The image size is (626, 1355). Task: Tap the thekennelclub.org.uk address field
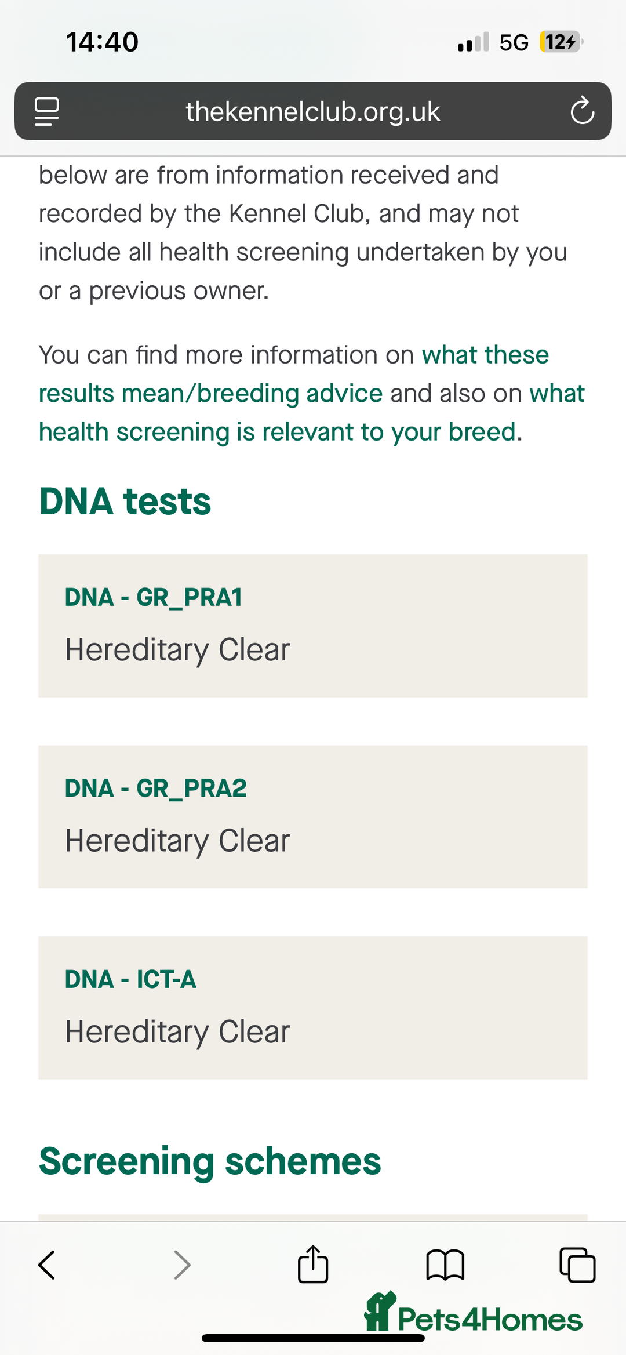click(313, 111)
